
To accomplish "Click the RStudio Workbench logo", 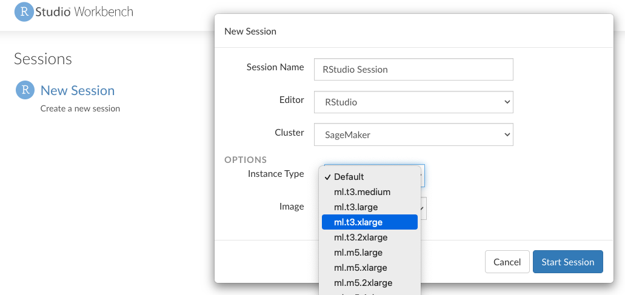I will [x=74, y=12].
